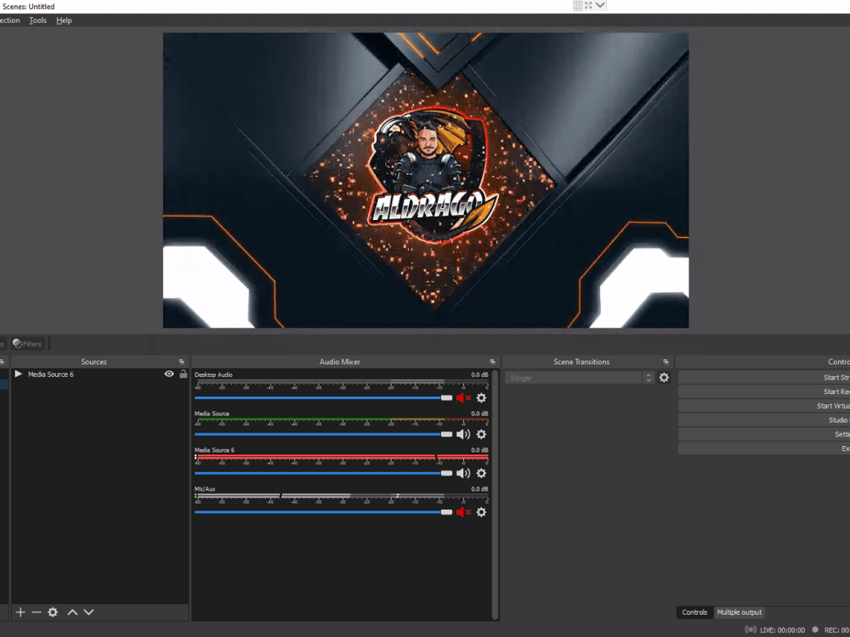850x637 pixels.
Task: Click the Media Source 0.0 dB value
Action: pos(479,414)
